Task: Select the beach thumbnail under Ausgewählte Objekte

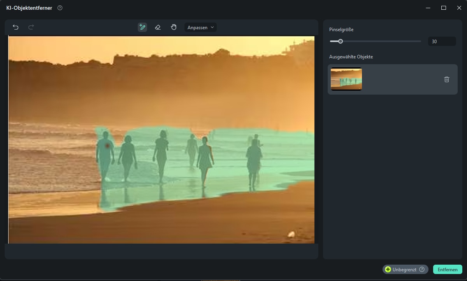Action: pyautogui.click(x=346, y=79)
